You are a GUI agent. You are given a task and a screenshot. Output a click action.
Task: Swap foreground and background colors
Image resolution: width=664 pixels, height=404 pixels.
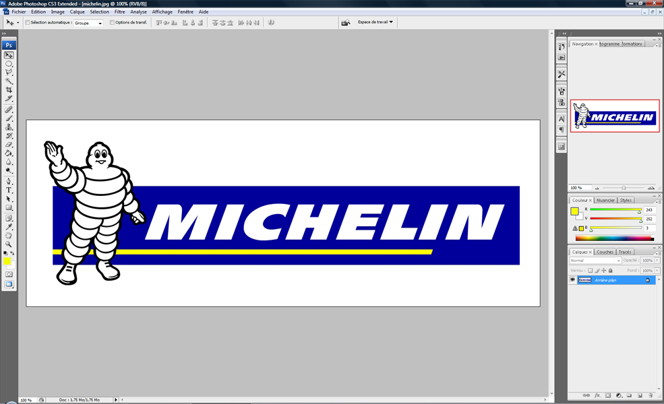click(x=12, y=253)
